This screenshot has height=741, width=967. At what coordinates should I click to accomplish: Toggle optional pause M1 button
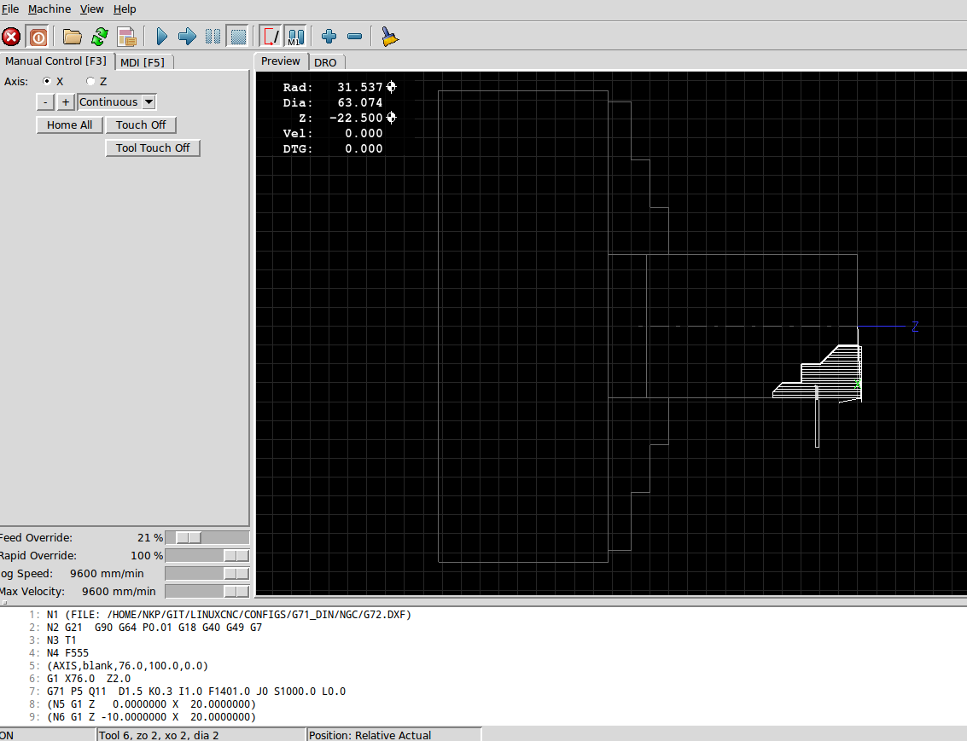point(296,37)
